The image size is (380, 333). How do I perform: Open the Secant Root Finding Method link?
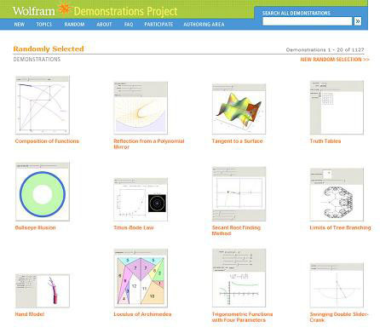pos(236,231)
